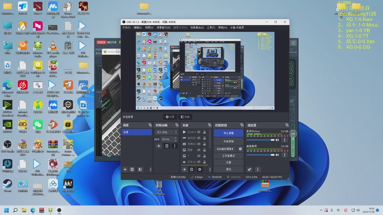This screenshot has height=215, width=383.
Task: Open scene filters icon in the 场景 panel footer
Action: (140, 170)
